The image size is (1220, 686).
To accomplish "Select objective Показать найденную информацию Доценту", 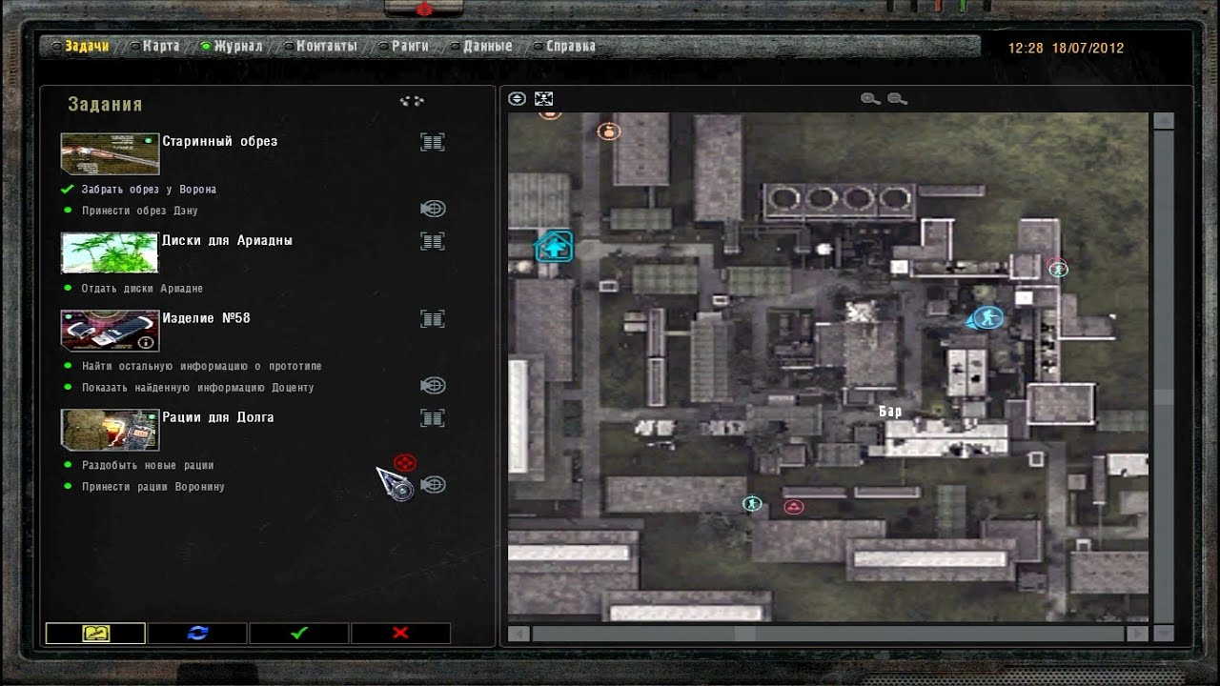I will [x=197, y=388].
